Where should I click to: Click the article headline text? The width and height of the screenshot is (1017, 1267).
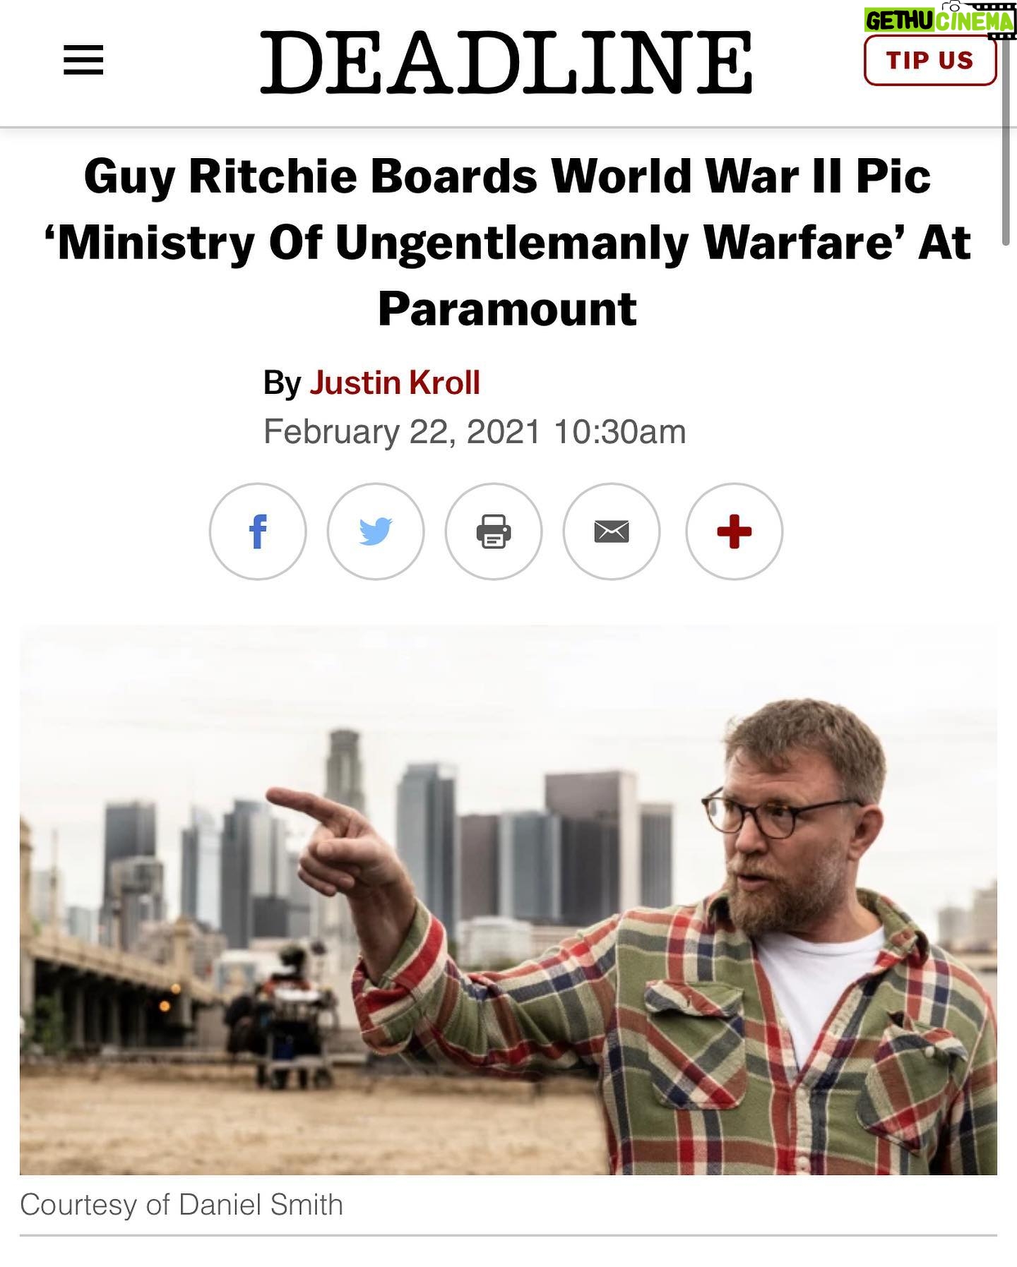(507, 242)
